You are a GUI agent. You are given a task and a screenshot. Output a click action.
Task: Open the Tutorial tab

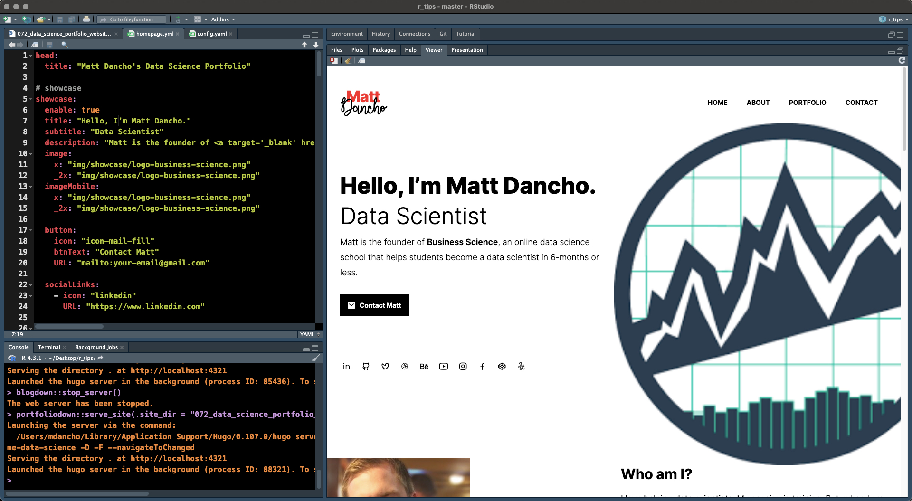click(x=465, y=34)
